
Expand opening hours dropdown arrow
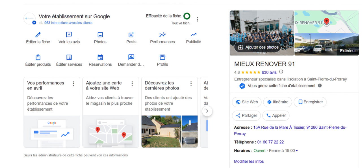[x=297, y=151]
